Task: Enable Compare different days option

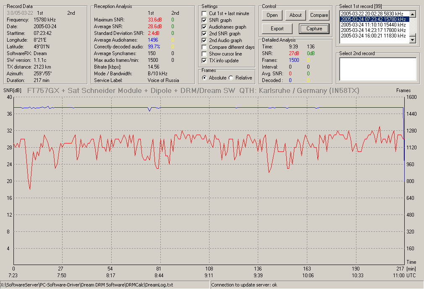Action: point(204,47)
